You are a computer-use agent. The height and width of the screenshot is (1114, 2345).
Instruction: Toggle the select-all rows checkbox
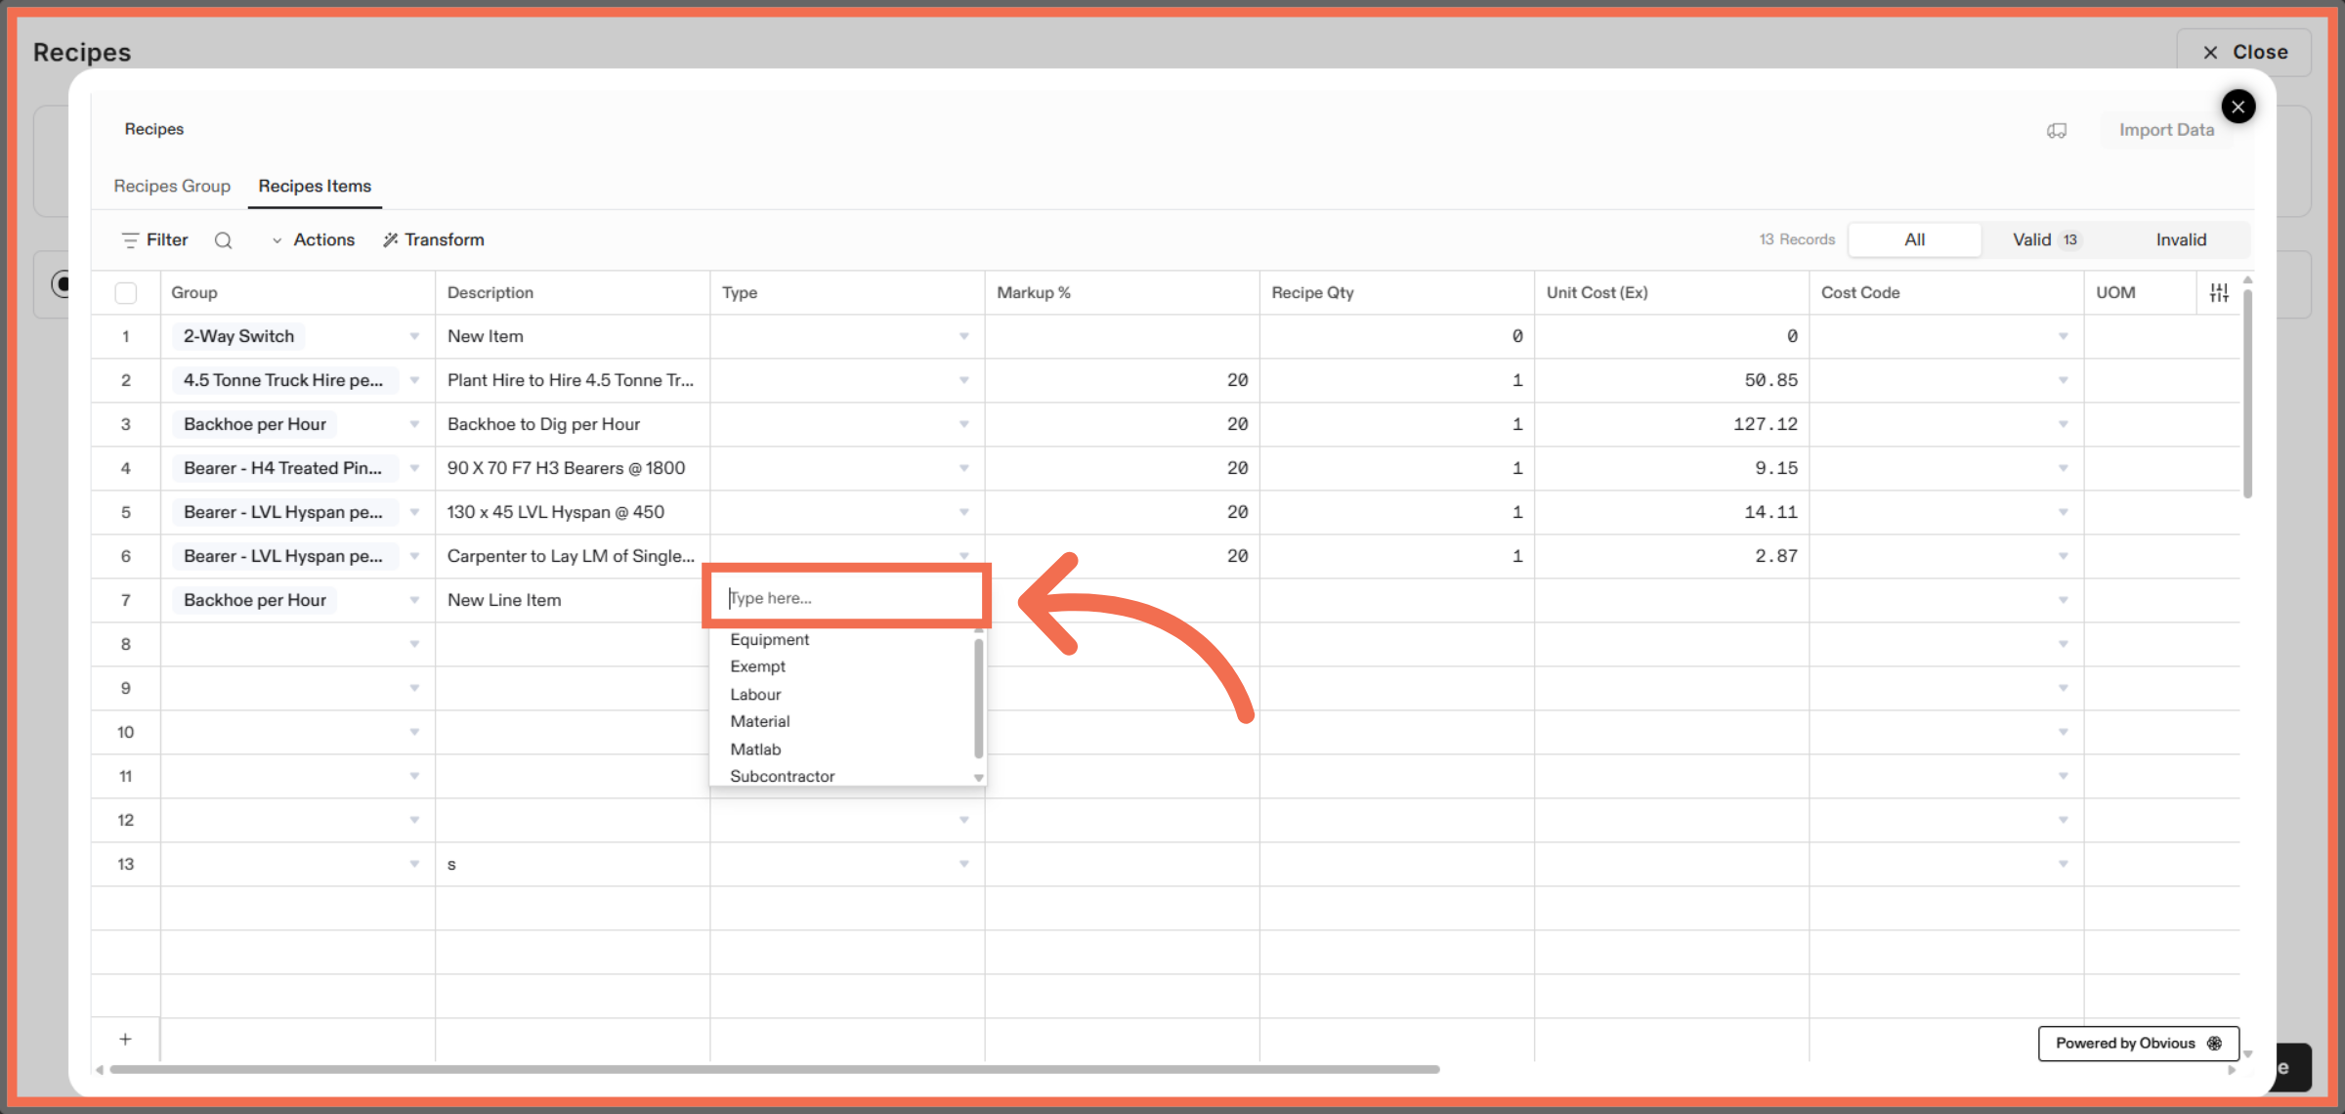[x=126, y=293]
